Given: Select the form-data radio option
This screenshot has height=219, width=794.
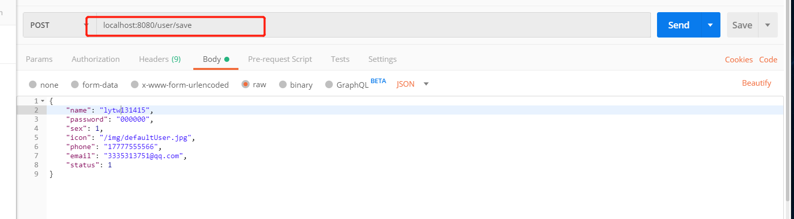Looking at the screenshot, I should point(75,85).
